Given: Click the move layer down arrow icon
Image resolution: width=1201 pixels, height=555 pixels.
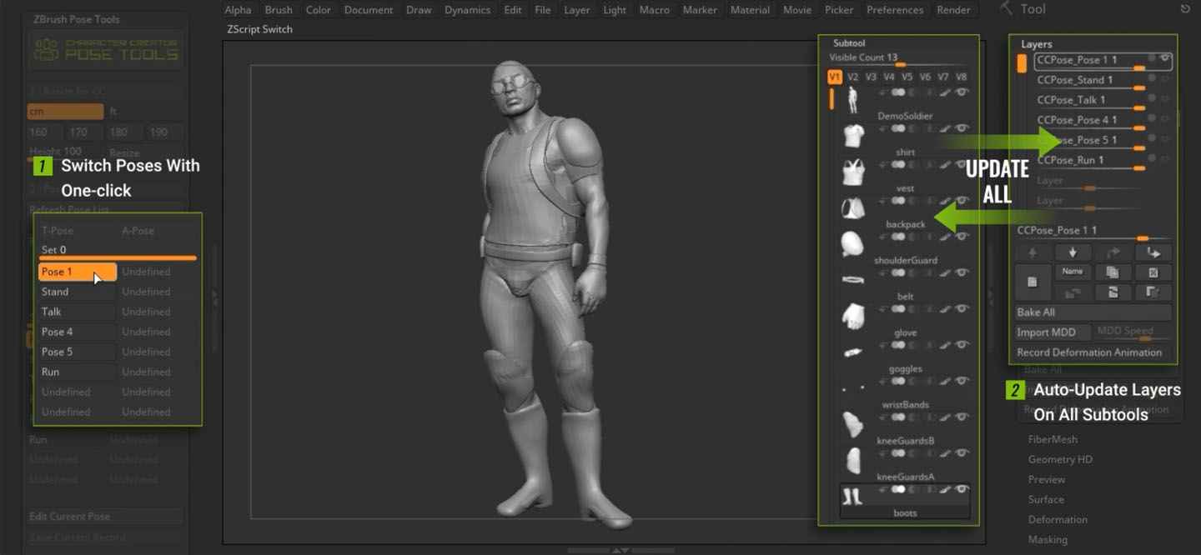Looking at the screenshot, I should 1073,252.
